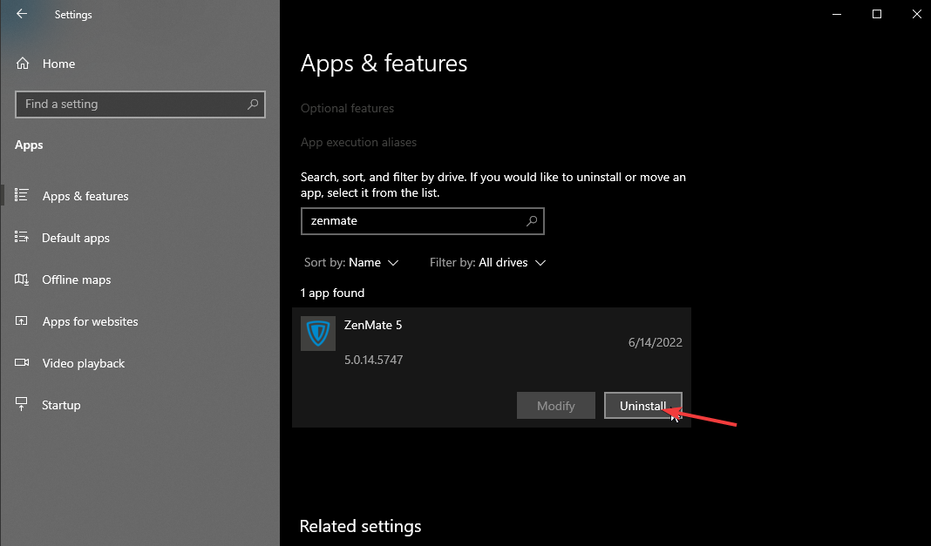Click the Apps for websites icon
This screenshot has width=931, height=546.
point(24,320)
